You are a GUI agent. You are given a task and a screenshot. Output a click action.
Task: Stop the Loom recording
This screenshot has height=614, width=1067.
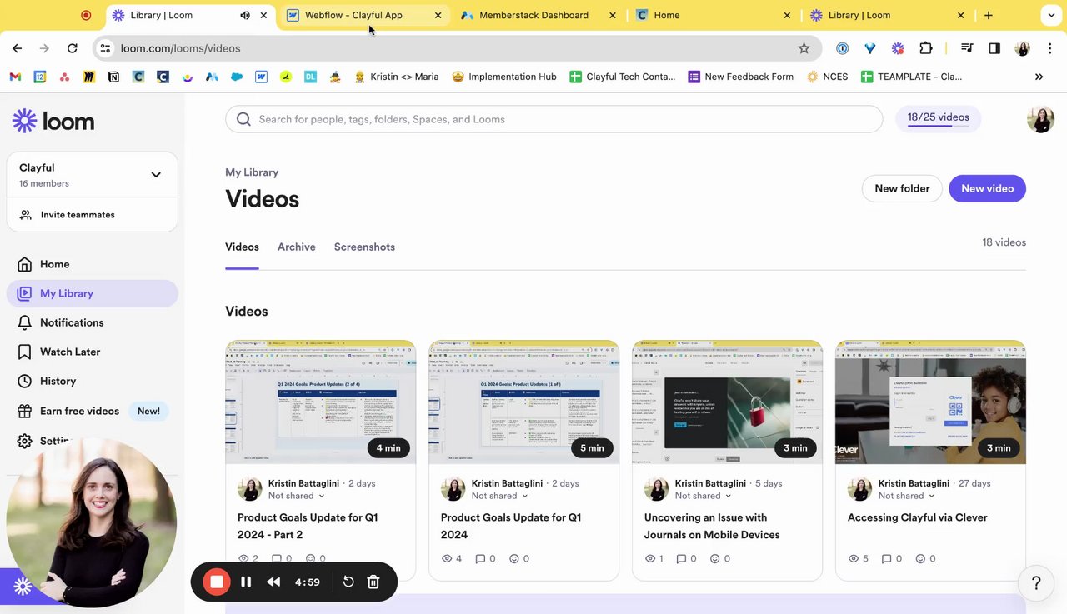pos(217,582)
